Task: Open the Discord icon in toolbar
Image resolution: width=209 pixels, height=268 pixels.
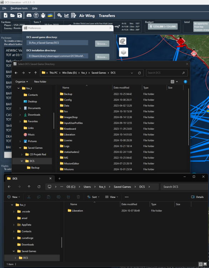Action: click(x=29, y=16)
